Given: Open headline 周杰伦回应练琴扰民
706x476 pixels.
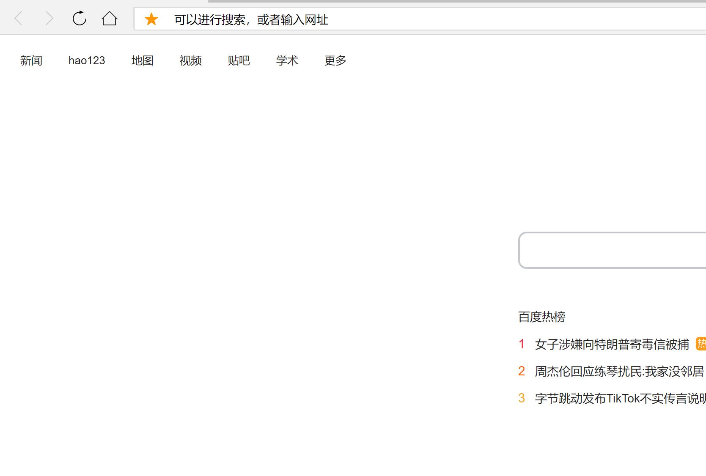Looking at the screenshot, I should pyautogui.click(x=619, y=371).
